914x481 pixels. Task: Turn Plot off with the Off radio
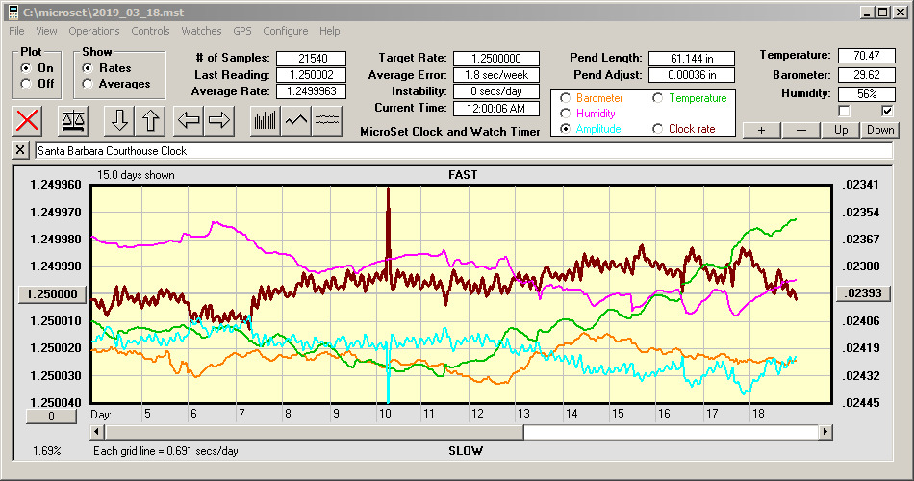pos(26,84)
